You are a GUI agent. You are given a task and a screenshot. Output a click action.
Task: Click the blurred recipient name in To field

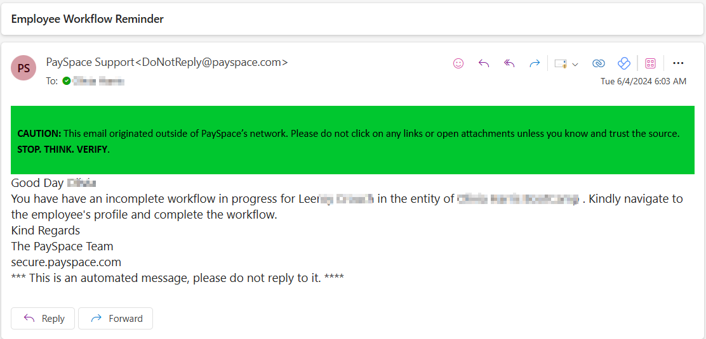pos(98,81)
